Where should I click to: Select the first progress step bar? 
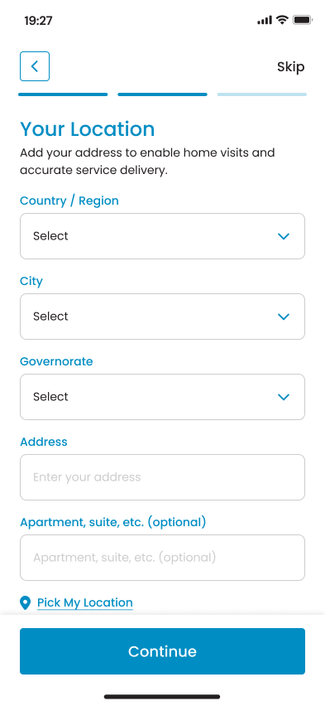pyautogui.click(x=63, y=94)
